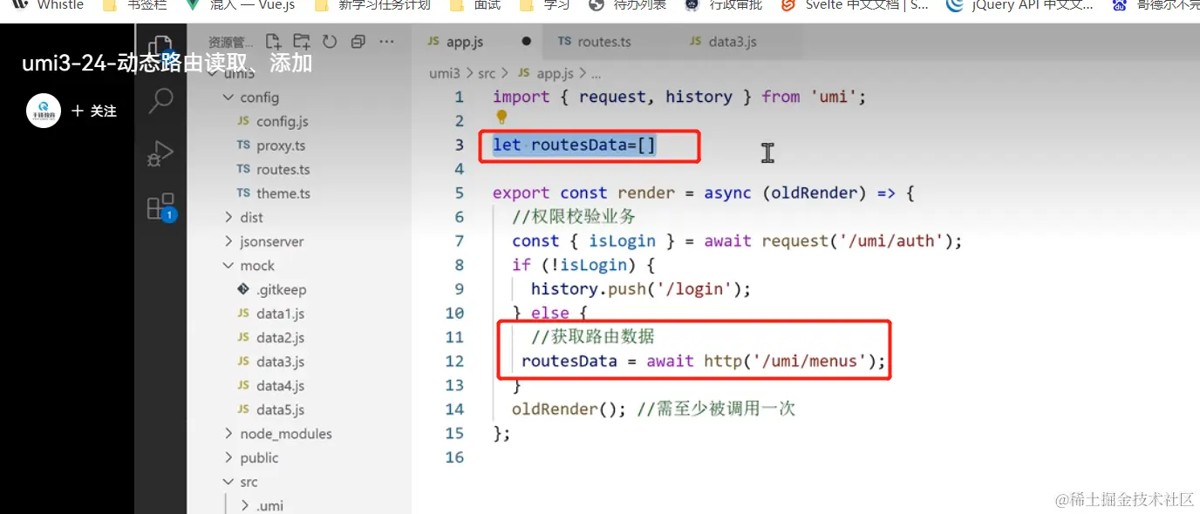This screenshot has width=1200, height=514.
Task: Click the '//获取路由数据' comment
Action: point(593,336)
